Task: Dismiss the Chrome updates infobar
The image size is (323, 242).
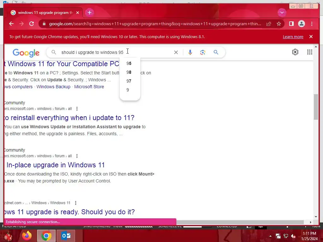Action: tap(311, 37)
